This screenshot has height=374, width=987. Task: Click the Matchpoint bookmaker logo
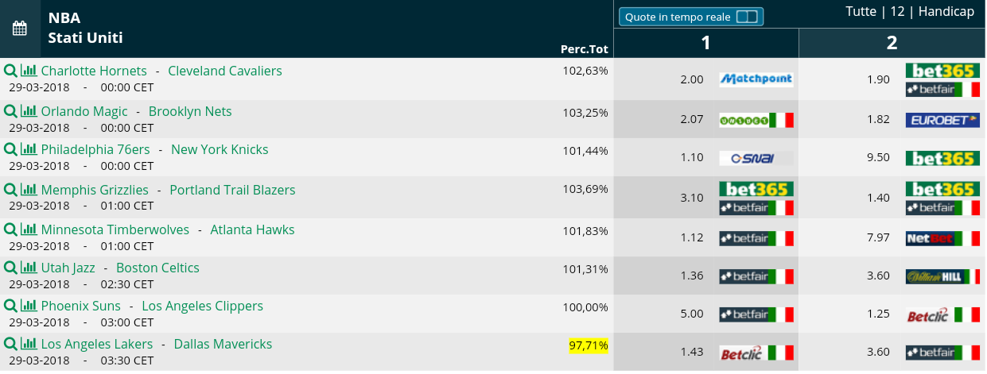click(x=756, y=79)
